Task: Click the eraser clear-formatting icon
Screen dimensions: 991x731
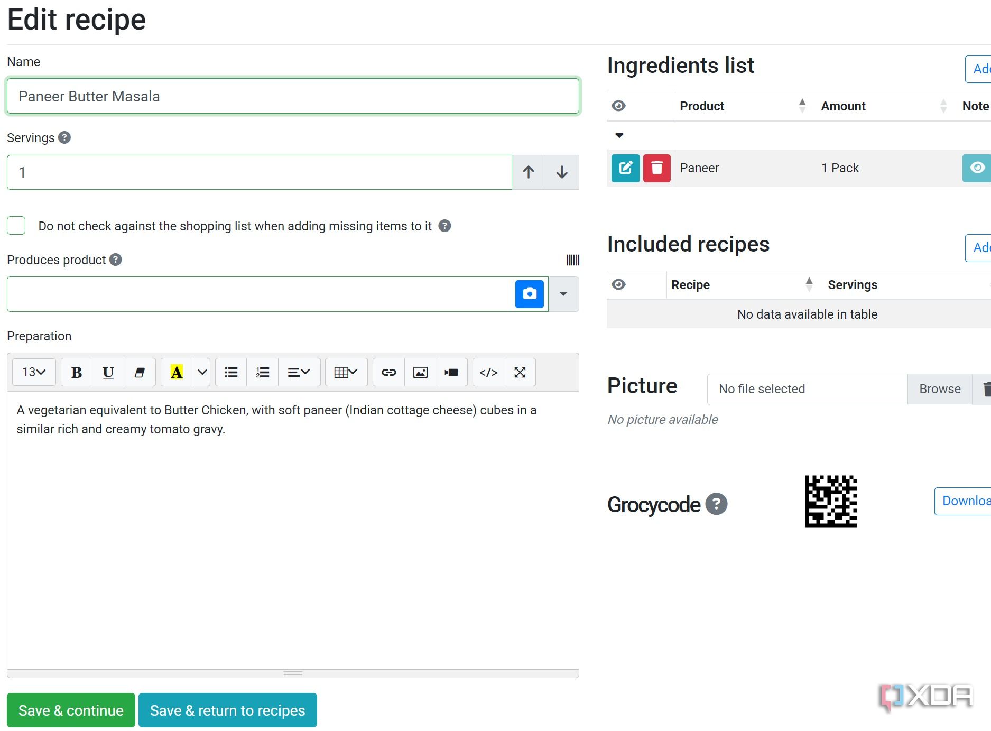Action: click(x=140, y=373)
